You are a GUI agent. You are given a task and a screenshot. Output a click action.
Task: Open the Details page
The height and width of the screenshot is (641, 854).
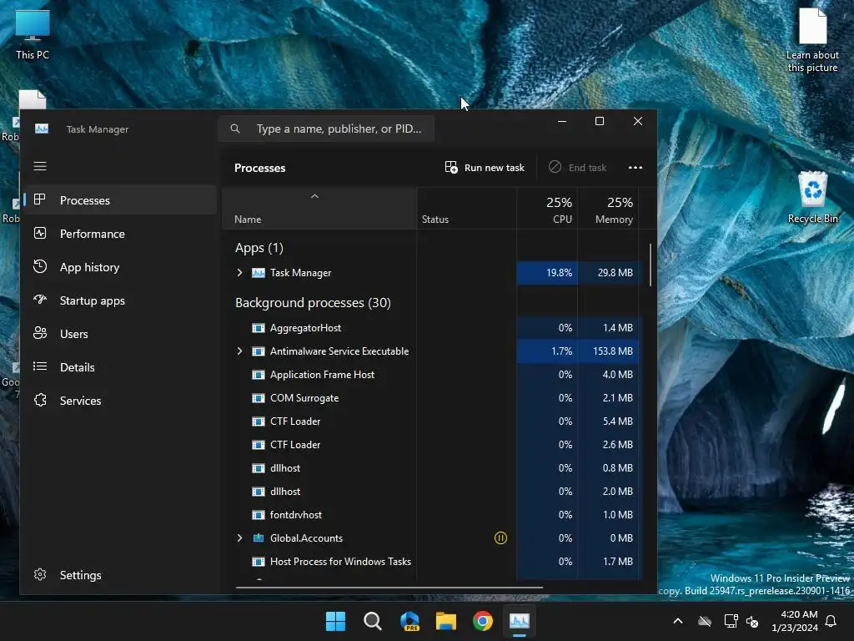pos(120,367)
